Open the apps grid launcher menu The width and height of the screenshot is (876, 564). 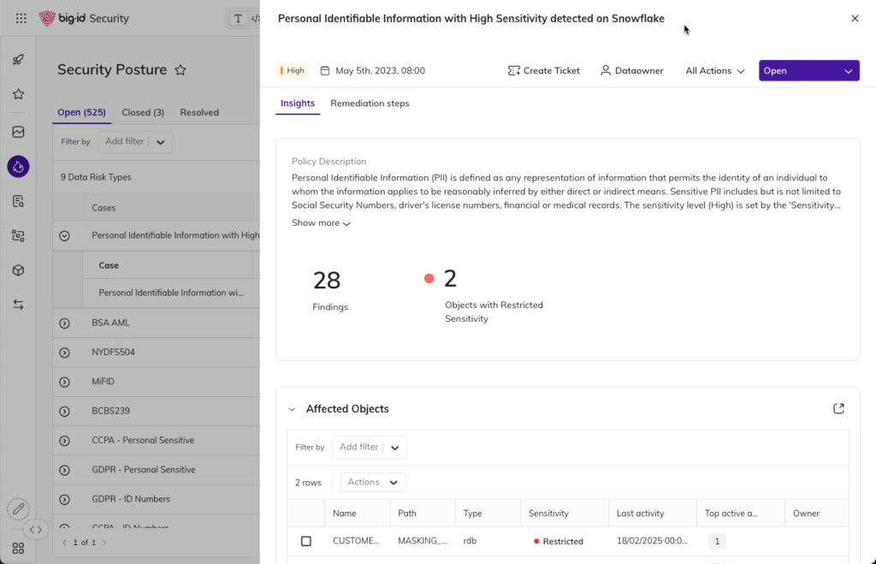tap(21, 19)
